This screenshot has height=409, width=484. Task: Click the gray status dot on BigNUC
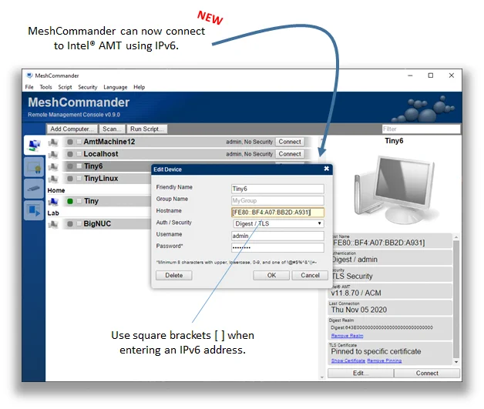(x=70, y=224)
